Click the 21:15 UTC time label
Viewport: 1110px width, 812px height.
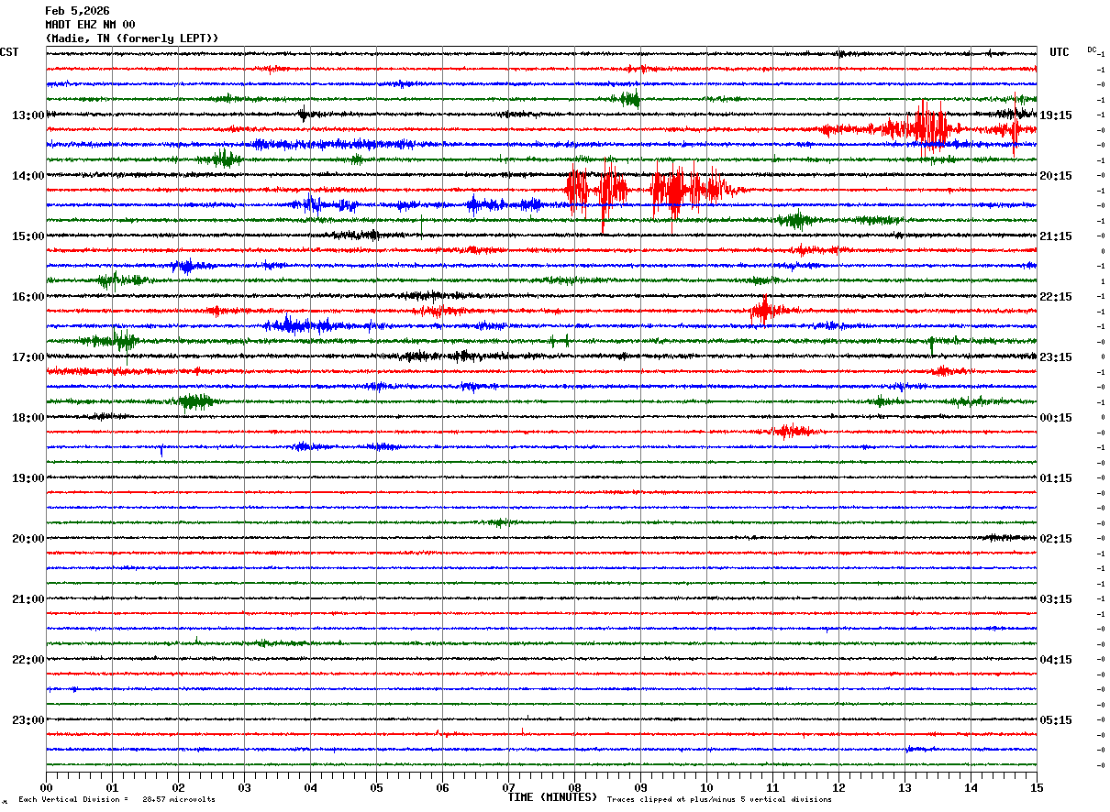click(x=1056, y=236)
